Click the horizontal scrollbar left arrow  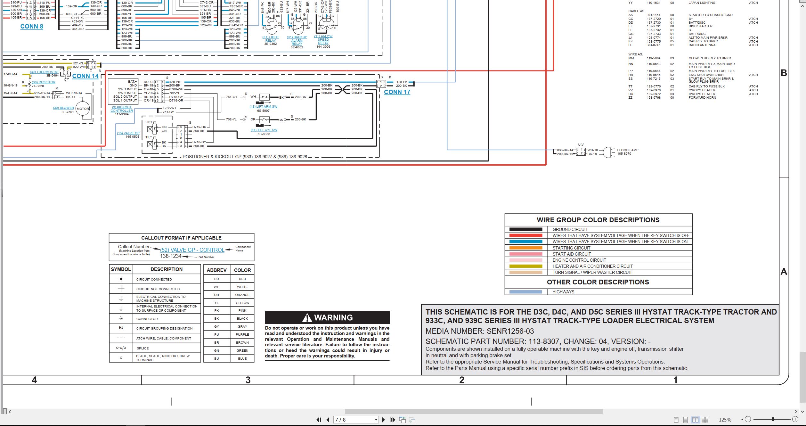click(x=10, y=412)
